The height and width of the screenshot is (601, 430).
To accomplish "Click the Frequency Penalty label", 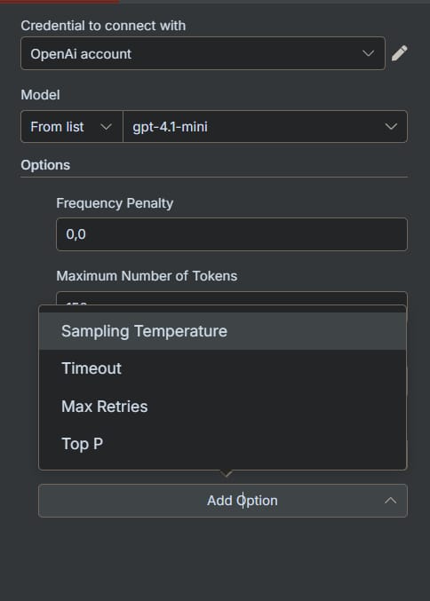I will [x=115, y=203].
